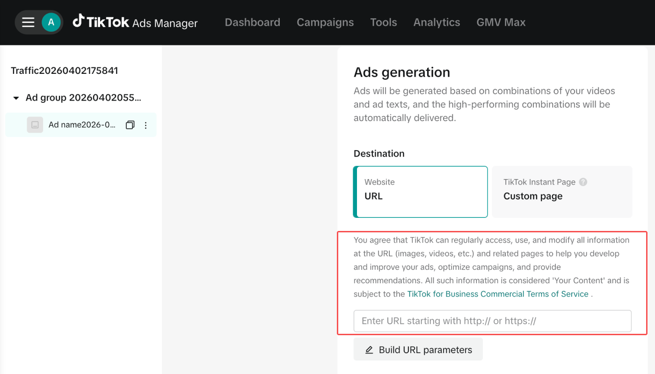Click the Build URL parameters button

click(418, 350)
